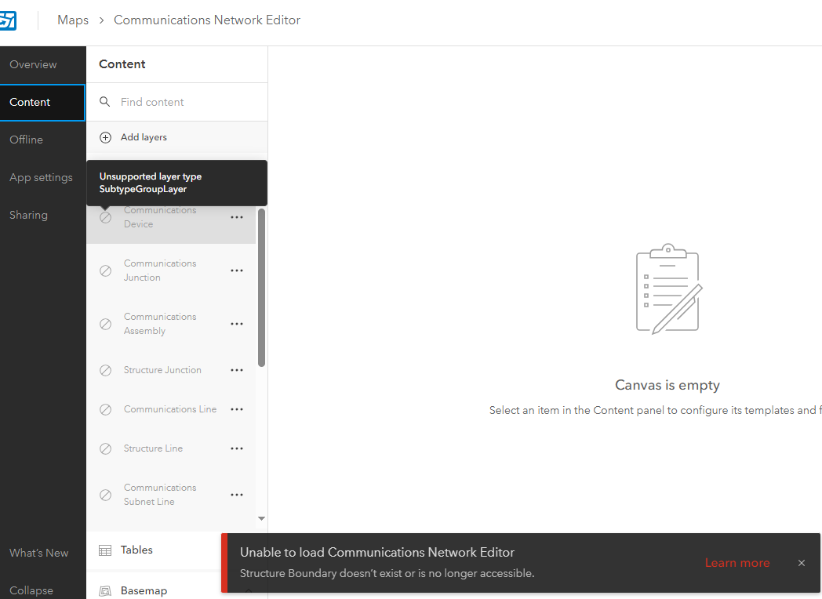822x599 pixels.
Task: Focus the Find content search field
Action: coord(177,102)
